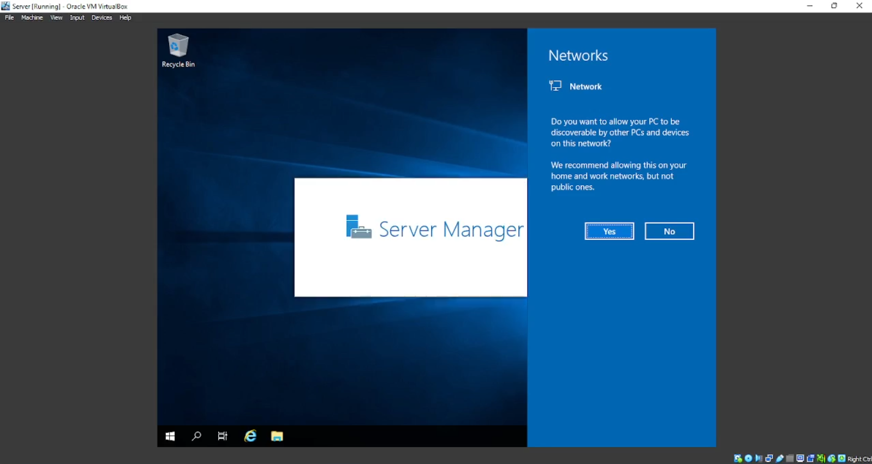Open the Input menu

click(77, 17)
